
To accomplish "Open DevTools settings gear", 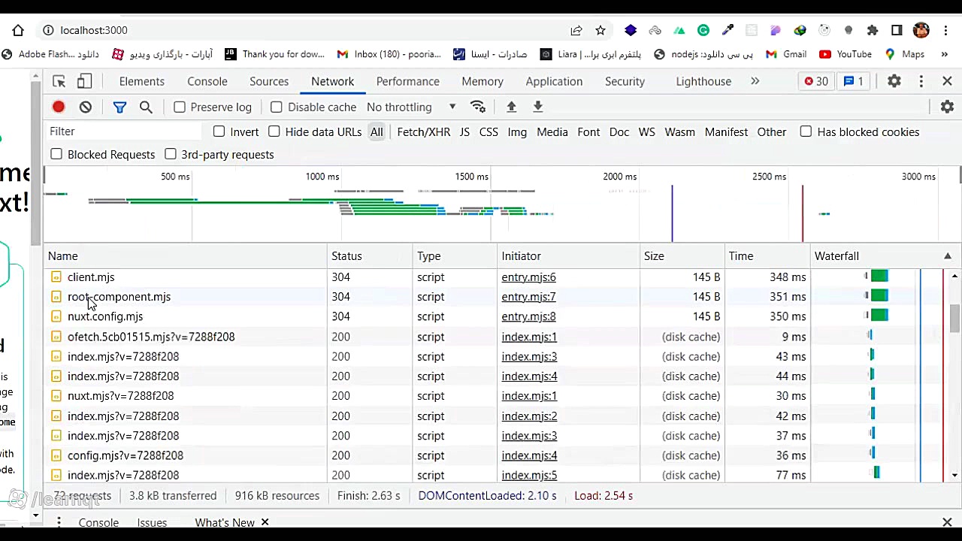I will 894,81.
